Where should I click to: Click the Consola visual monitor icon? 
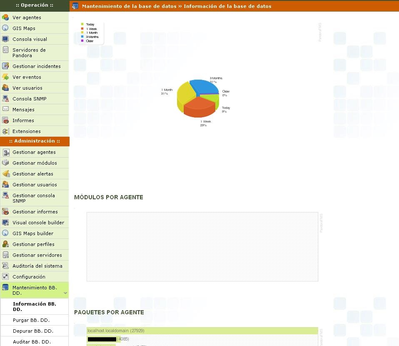[x=5, y=39]
